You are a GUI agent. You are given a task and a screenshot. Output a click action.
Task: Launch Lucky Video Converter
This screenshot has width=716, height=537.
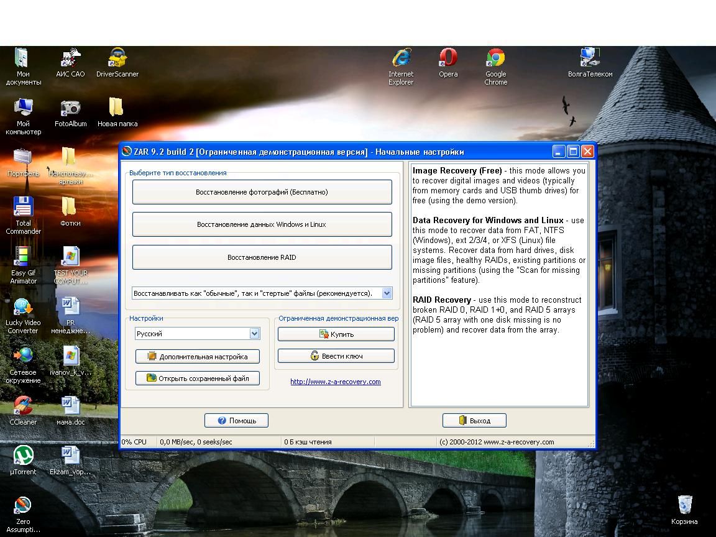pyautogui.click(x=23, y=315)
